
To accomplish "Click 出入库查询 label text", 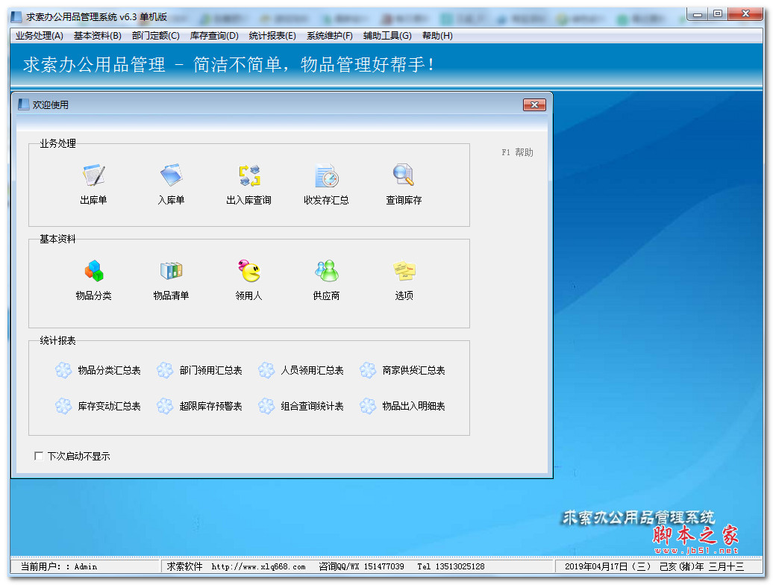I will [x=249, y=200].
